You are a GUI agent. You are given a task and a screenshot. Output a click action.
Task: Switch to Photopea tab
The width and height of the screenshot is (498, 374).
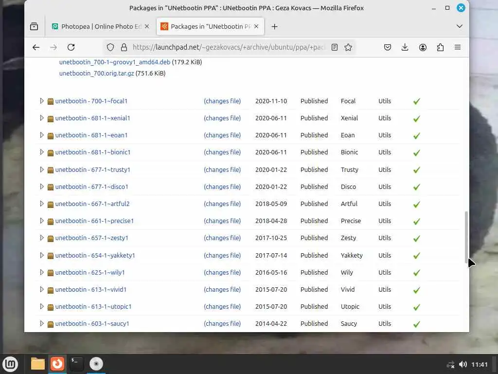[100, 26]
